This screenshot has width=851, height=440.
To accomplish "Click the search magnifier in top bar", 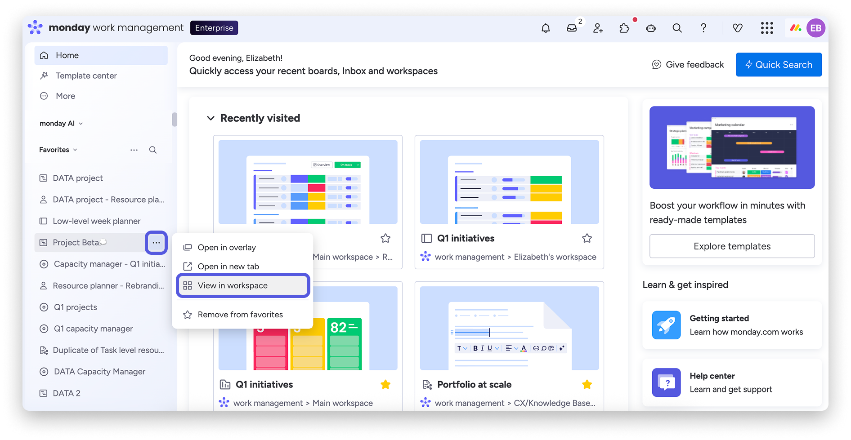I will (x=677, y=28).
